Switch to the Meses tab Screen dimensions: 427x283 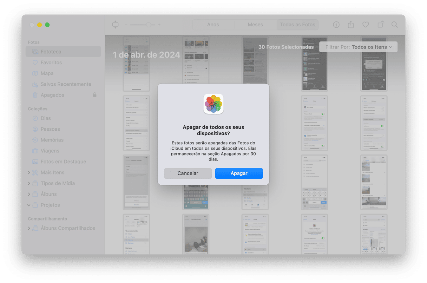pyautogui.click(x=255, y=25)
